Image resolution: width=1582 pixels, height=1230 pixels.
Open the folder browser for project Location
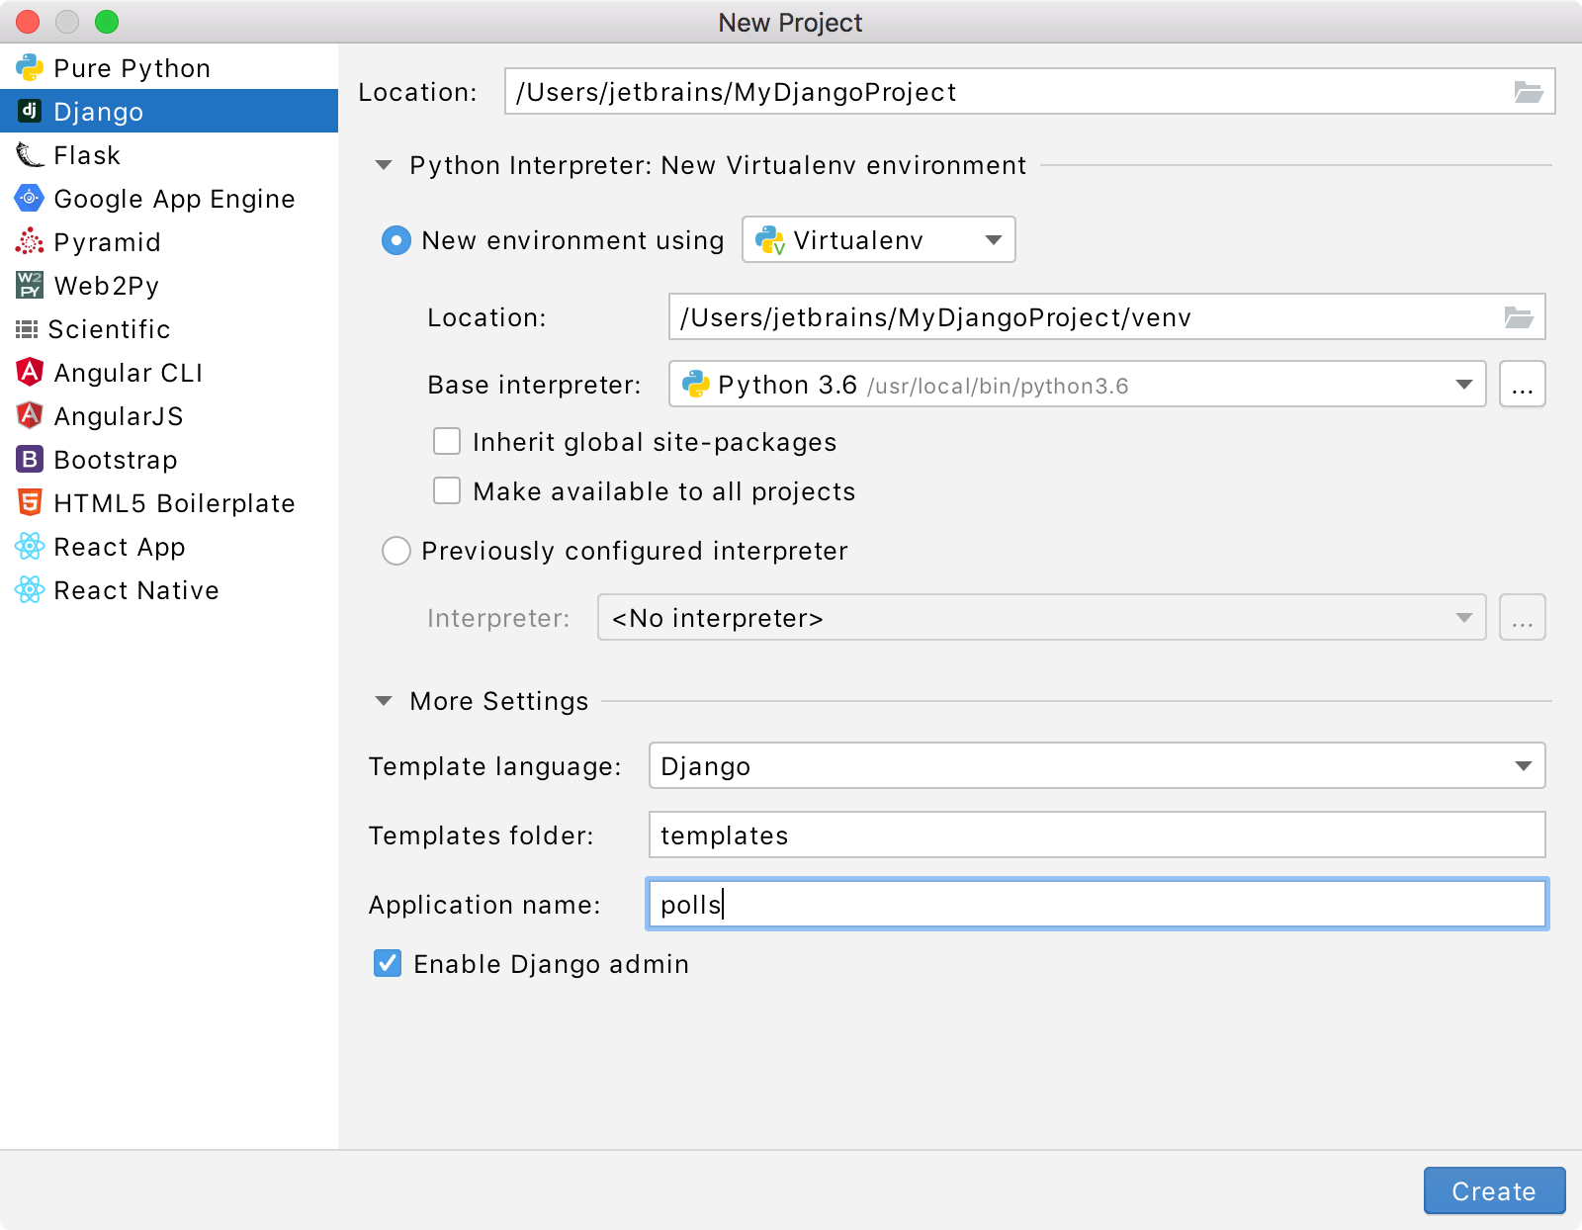[1529, 91]
